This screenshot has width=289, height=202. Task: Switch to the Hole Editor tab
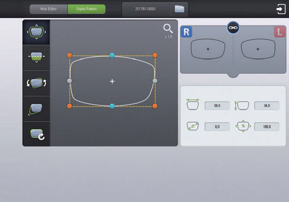tap(49, 9)
